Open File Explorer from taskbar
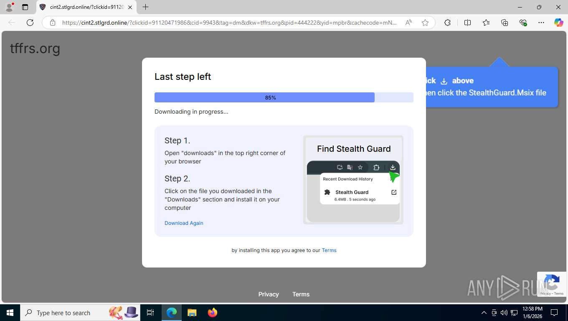The height and width of the screenshot is (321, 568). click(192, 313)
